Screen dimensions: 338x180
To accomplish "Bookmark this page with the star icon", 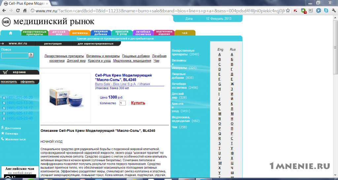I will [288, 11].
